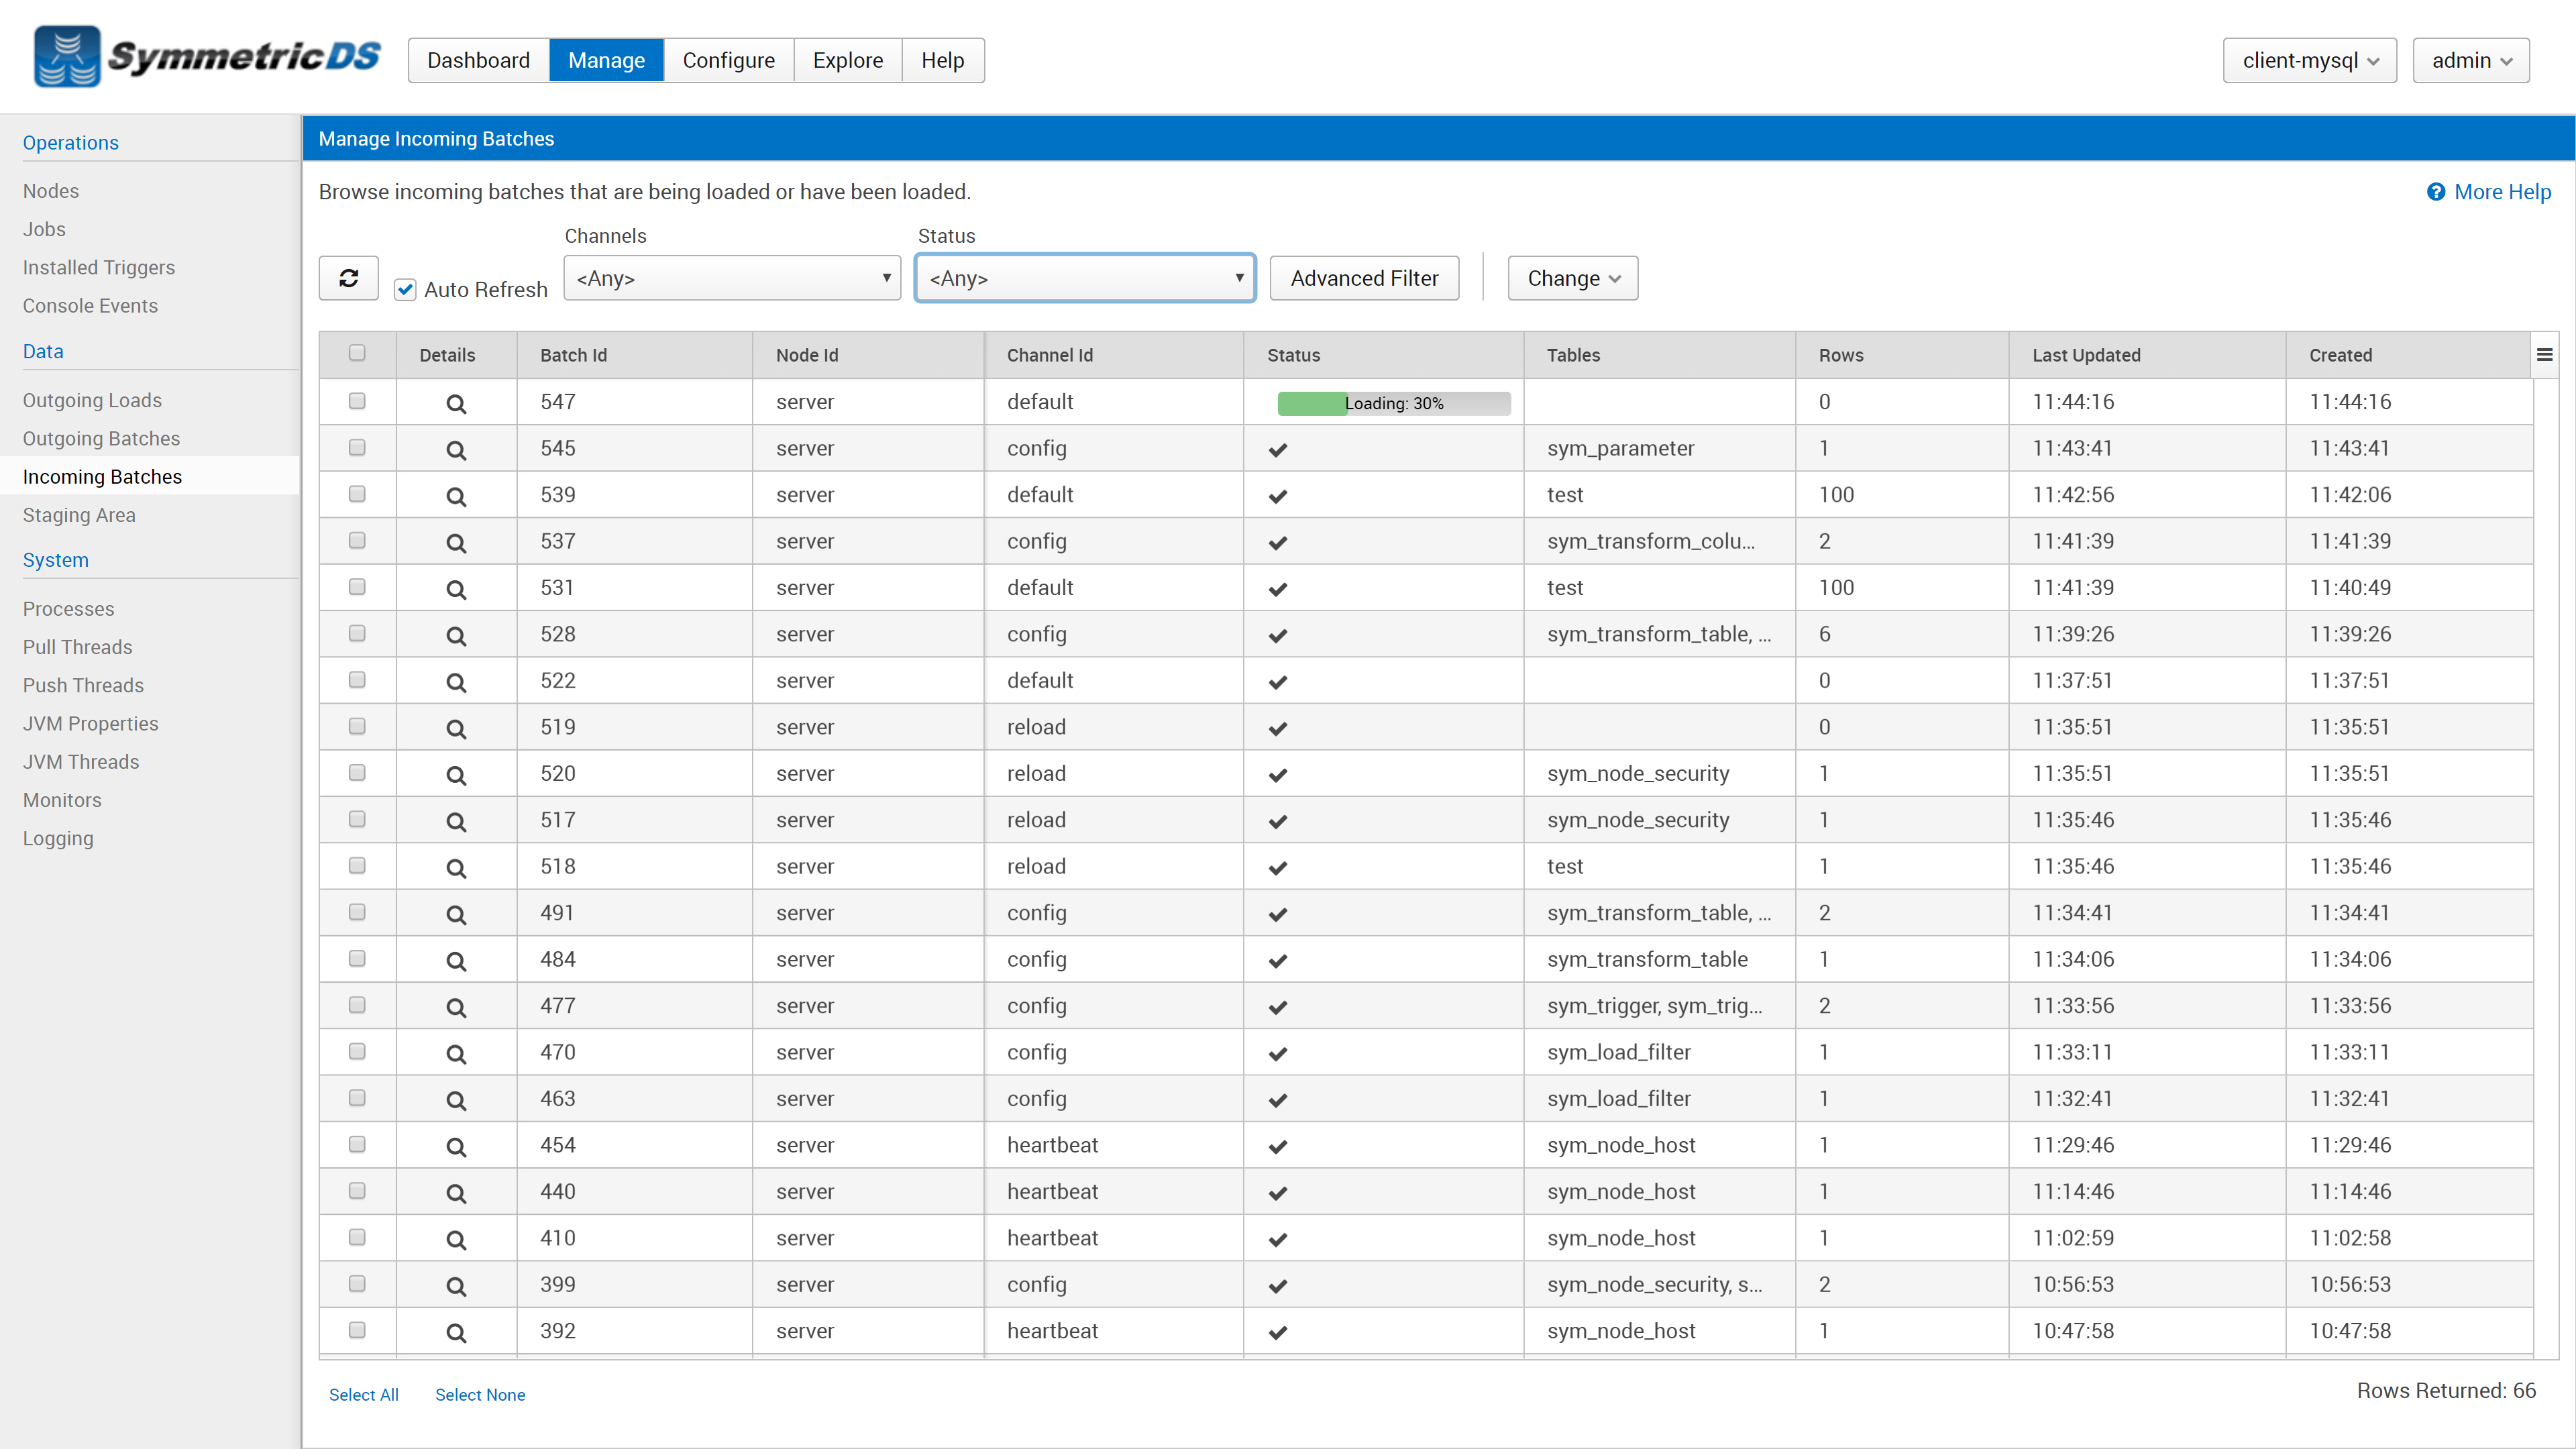View details of batch 517
The image size is (2576, 1449).
tap(456, 822)
